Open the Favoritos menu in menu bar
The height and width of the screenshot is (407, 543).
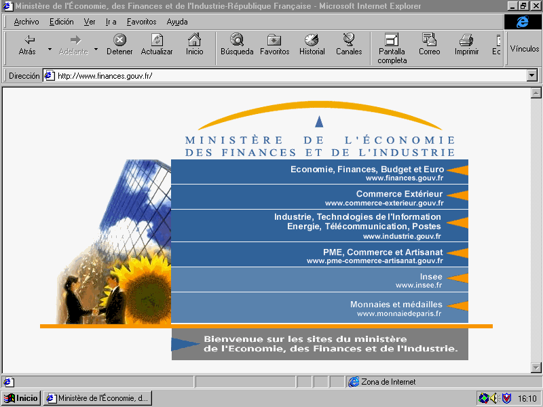(141, 22)
